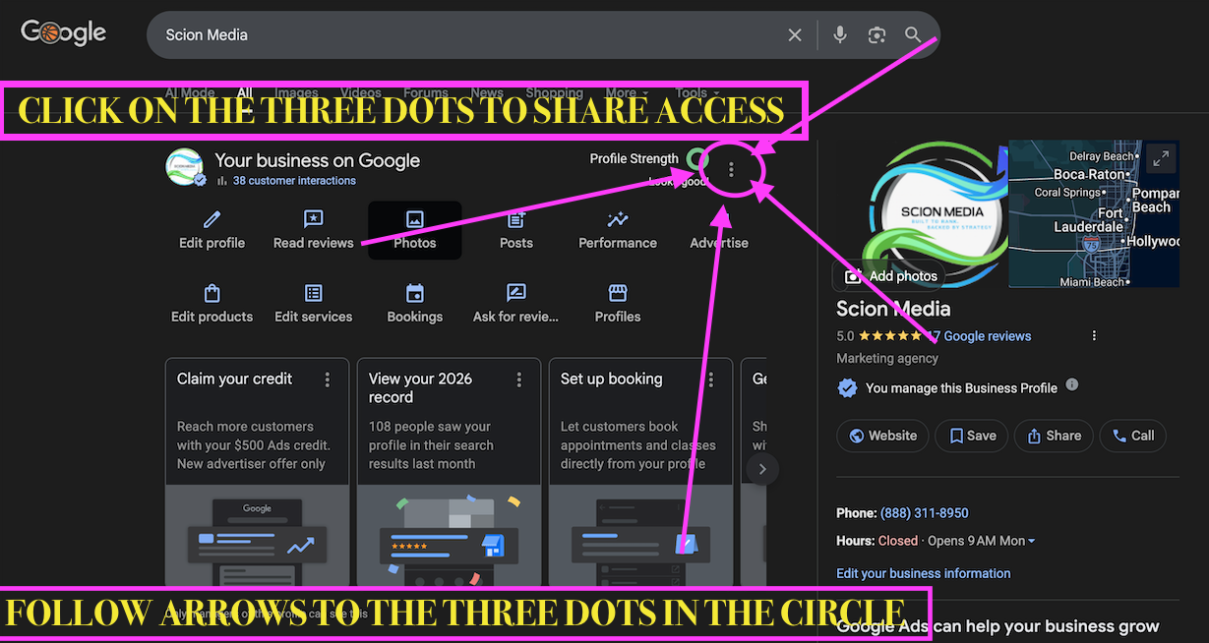Click the Add photos button
Screen dimensions: 1209x643
tap(891, 276)
